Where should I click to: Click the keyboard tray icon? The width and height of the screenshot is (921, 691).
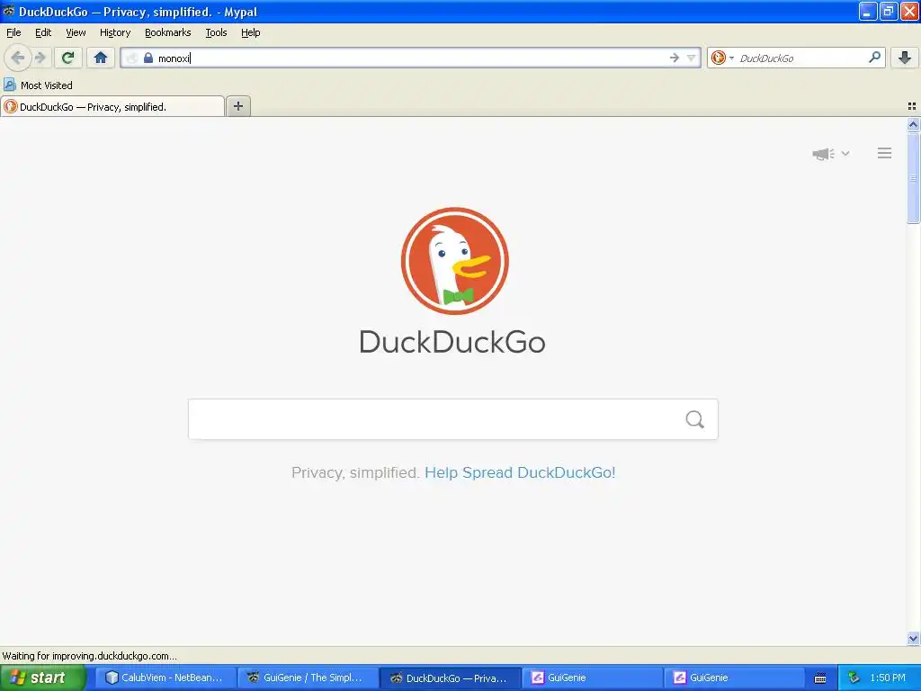820,678
